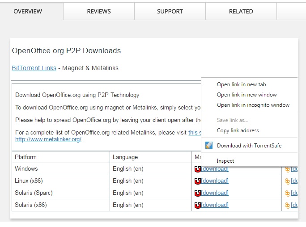This screenshot has width=306, height=227.
Task: Open the BitTorrent Links hyperlink
Action: click(x=34, y=68)
